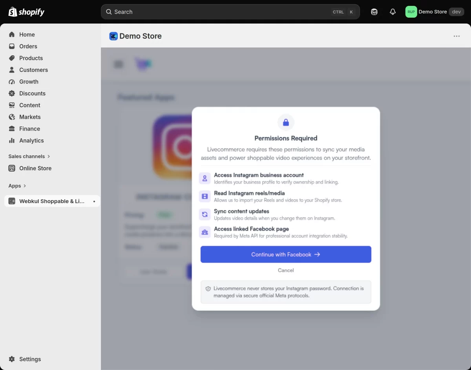Click the sync content updates icon
This screenshot has width=471, height=370.
pyautogui.click(x=205, y=214)
